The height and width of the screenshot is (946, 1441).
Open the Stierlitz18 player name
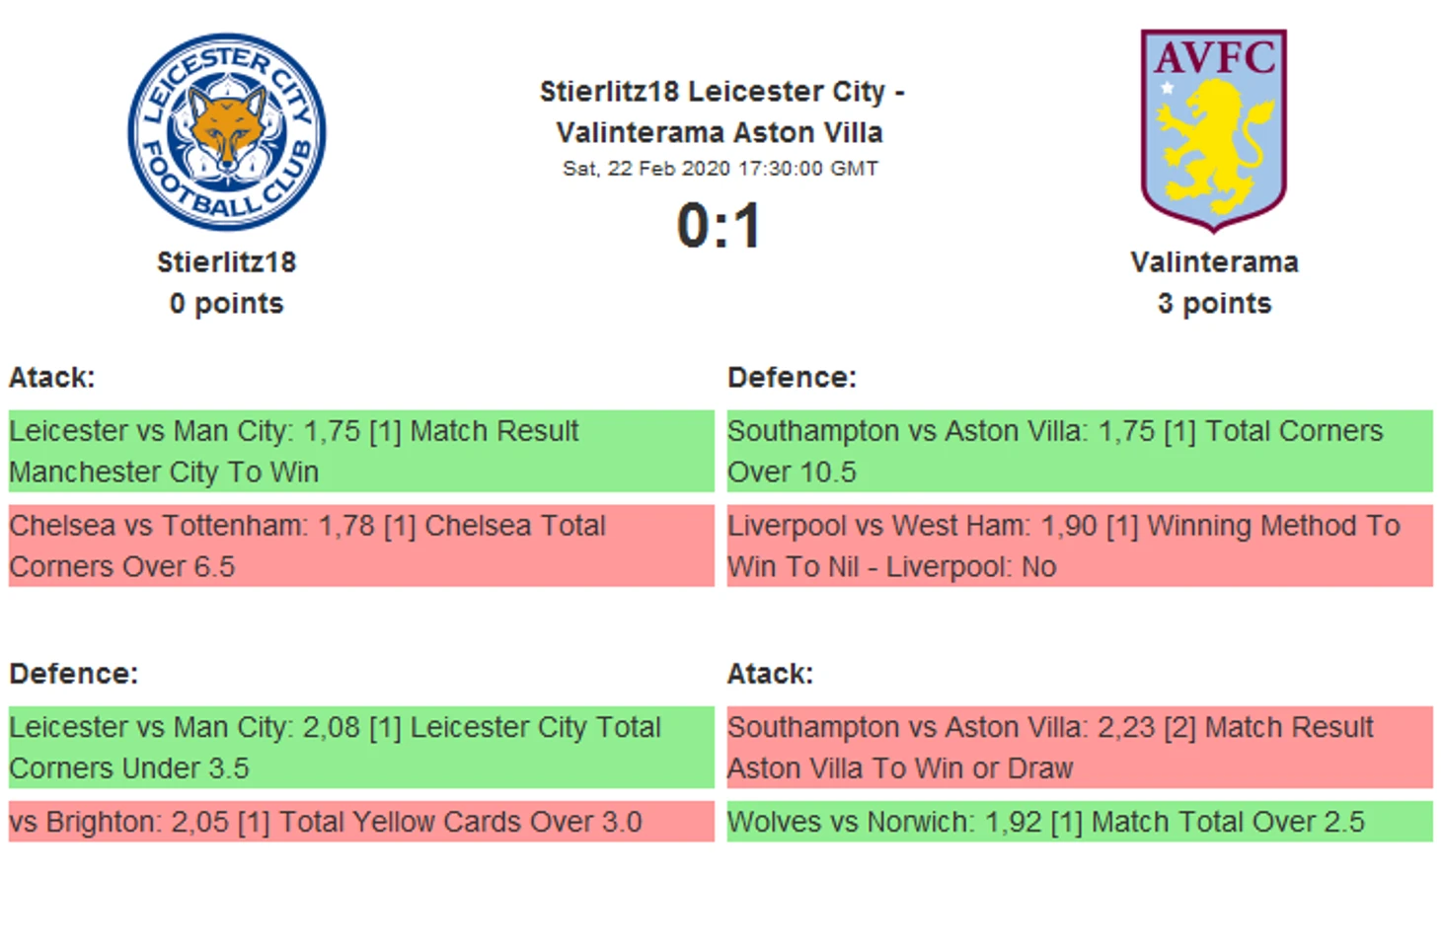[227, 262]
